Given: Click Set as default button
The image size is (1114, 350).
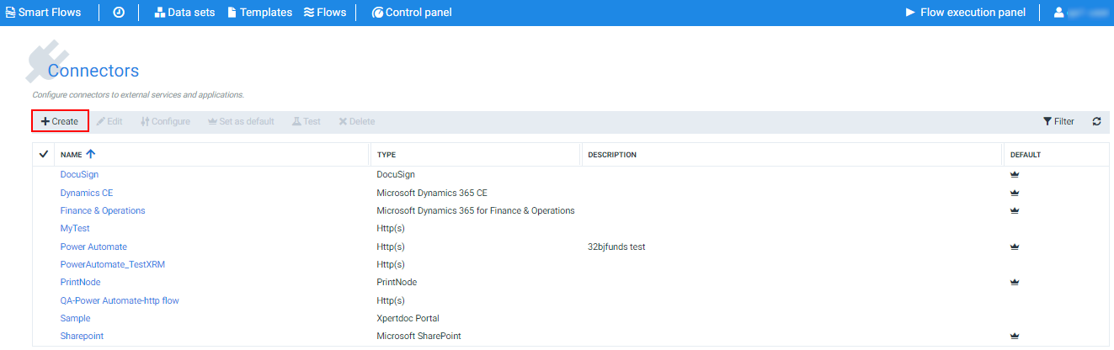Looking at the screenshot, I should [x=241, y=121].
